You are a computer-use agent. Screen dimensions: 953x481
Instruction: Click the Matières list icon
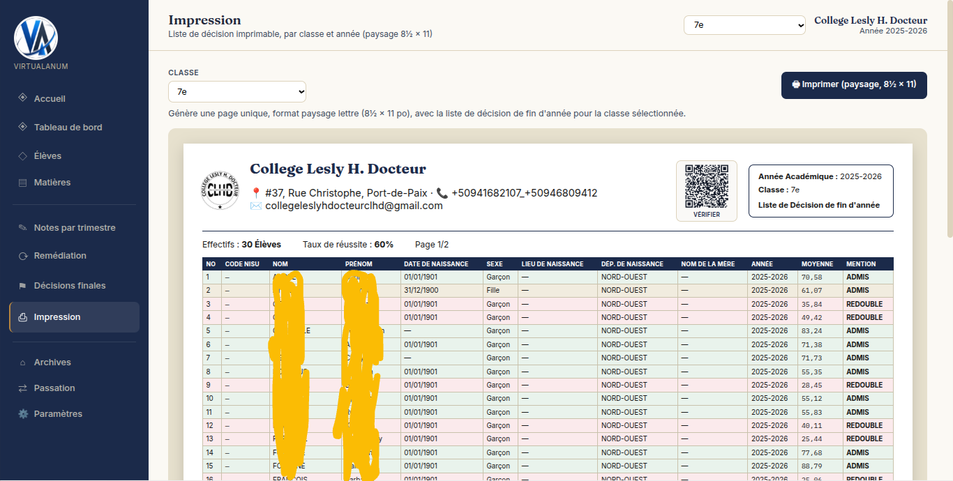pos(22,183)
